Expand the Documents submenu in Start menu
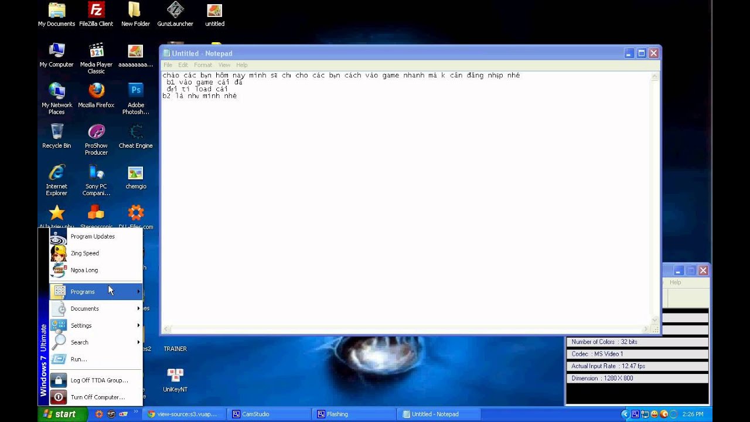This screenshot has width=750, height=422. 96,308
